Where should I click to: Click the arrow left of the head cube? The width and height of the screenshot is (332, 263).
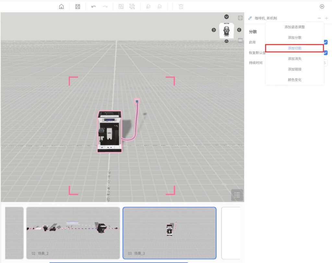(x=214, y=30)
